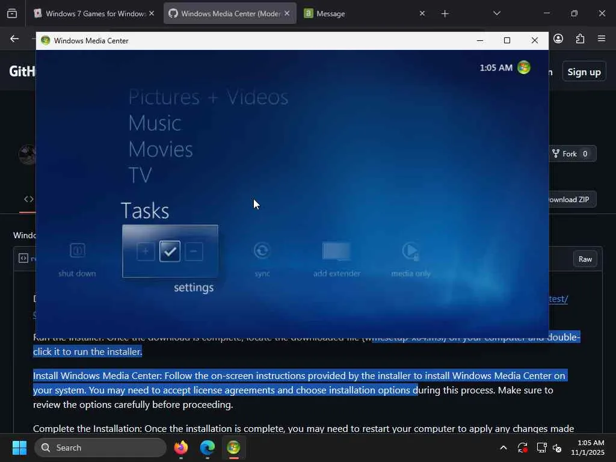Open Microsoft Edge from the taskbar
Image resolution: width=616 pixels, height=462 pixels.
[x=207, y=448]
